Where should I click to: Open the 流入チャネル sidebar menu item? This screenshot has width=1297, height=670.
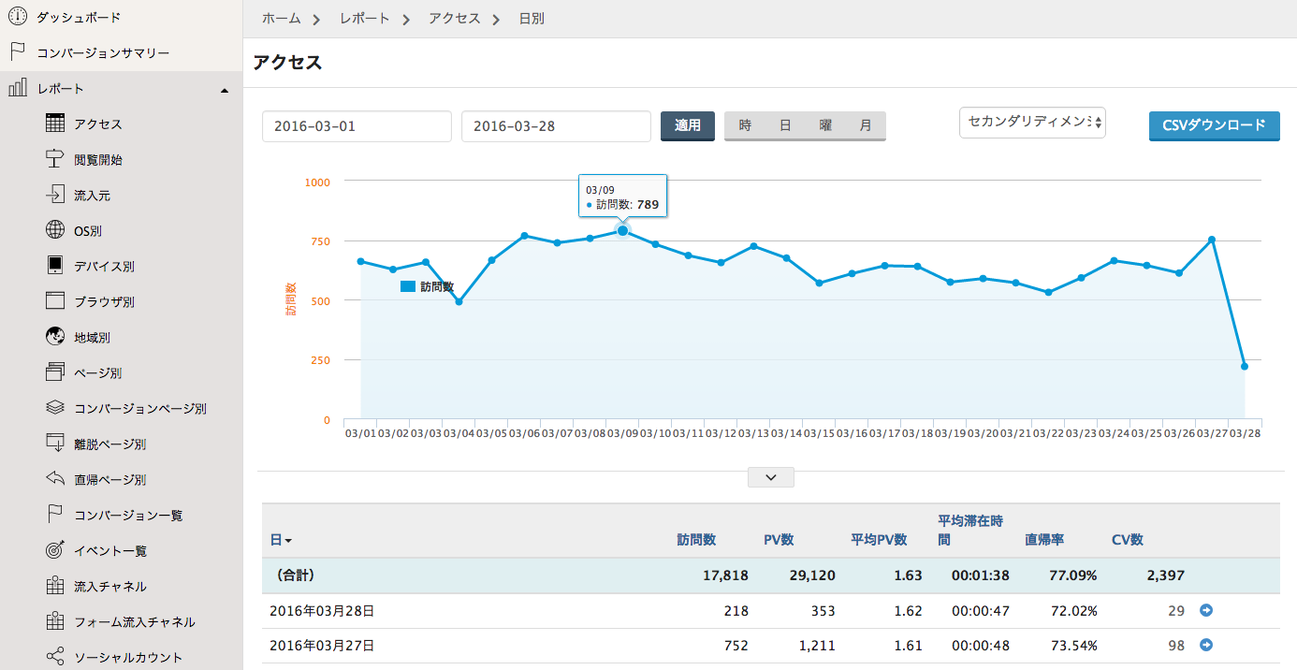pyautogui.click(x=110, y=586)
